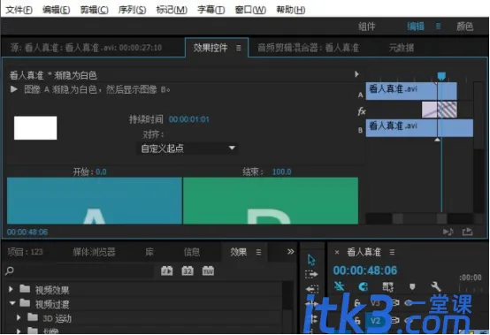Select the Track Select Forward tool
Viewport: 490px width, 335px height.
[x=311, y=274]
